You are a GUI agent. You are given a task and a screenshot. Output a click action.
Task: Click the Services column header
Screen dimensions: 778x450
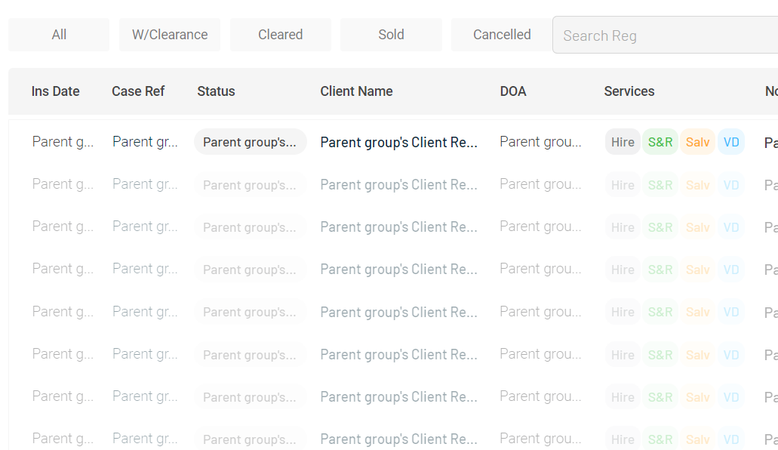[629, 91]
